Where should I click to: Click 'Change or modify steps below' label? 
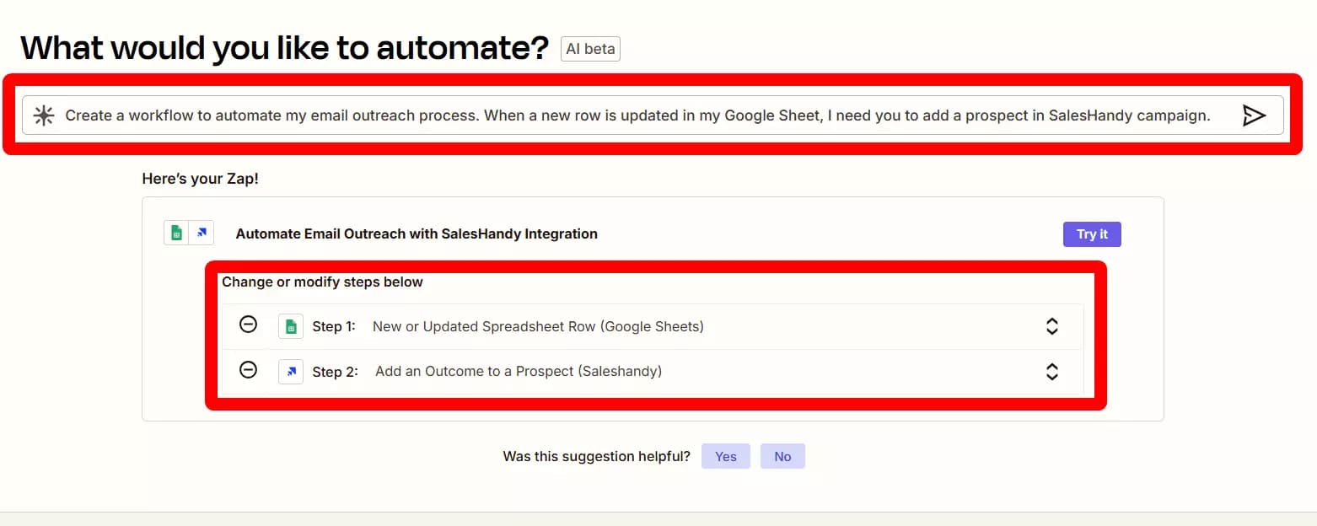(322, 282)
